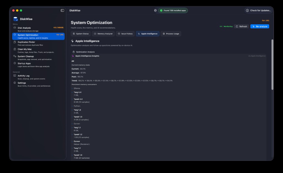The width and height of the screenshot is (283, 173).
Task: Click the Apple Intelligence heading sparkle icon
Action: pyautogui.click(x=72, y=41)
